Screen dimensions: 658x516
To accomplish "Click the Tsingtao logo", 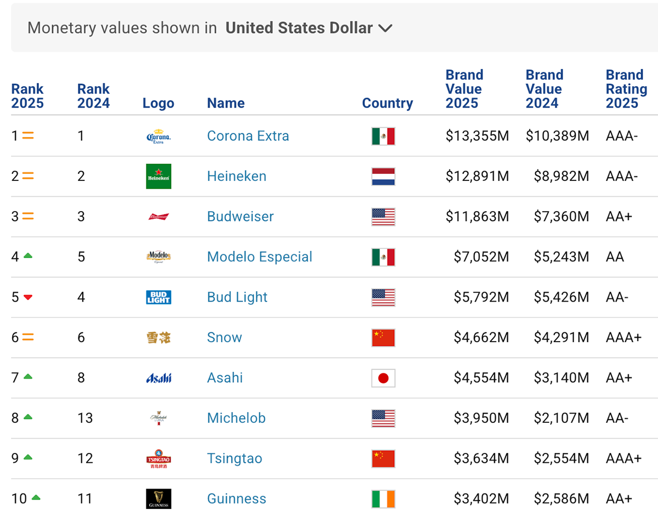I will coord(158,458).
